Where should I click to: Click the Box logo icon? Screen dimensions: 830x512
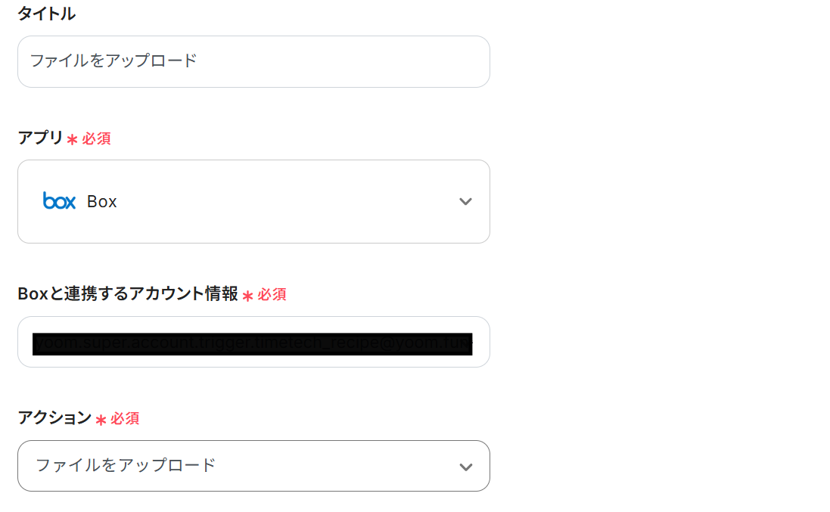point(59,201)
